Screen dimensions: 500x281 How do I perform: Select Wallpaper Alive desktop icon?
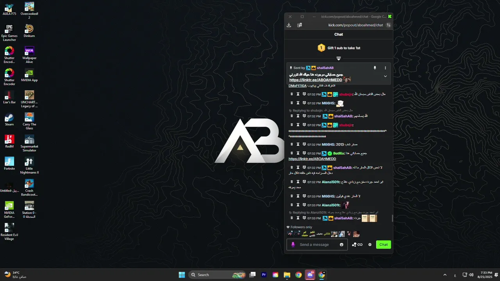point(29,55)
